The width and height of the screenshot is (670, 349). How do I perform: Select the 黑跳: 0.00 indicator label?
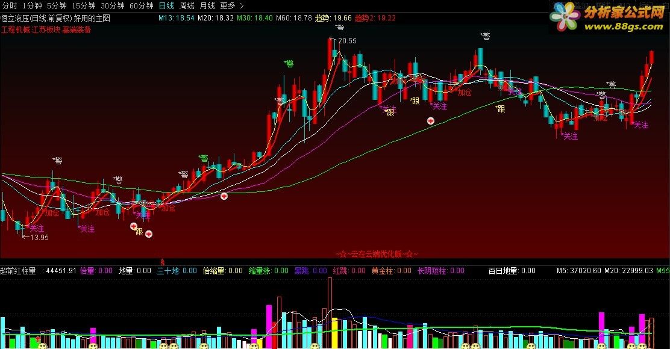(x=311, y=271)
